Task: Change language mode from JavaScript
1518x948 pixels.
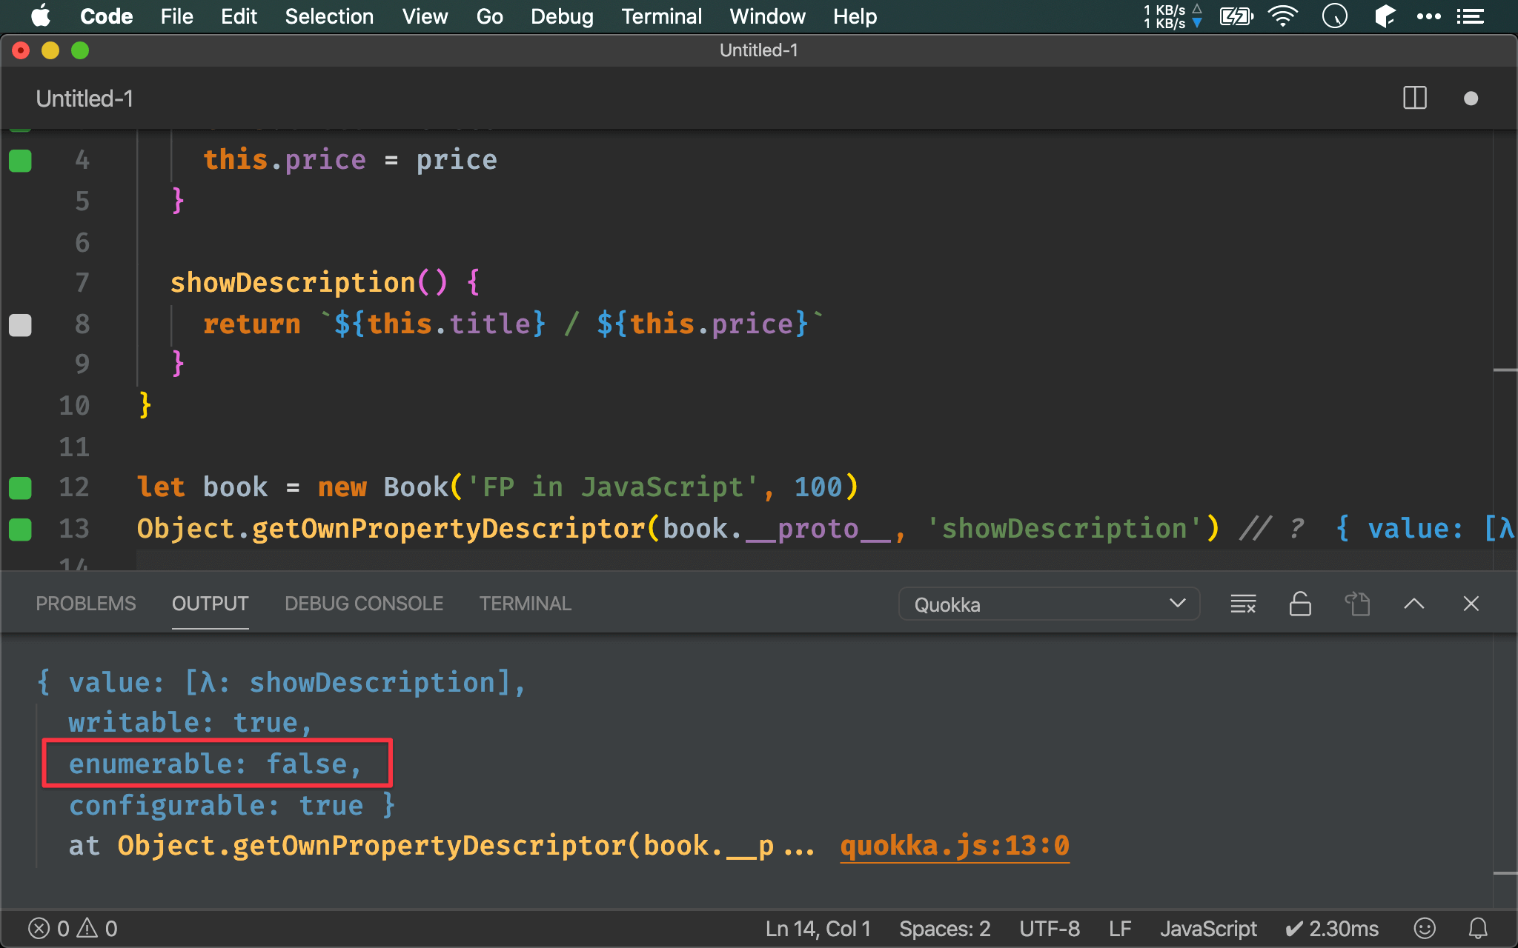Action: click(x=1207, y=928)
